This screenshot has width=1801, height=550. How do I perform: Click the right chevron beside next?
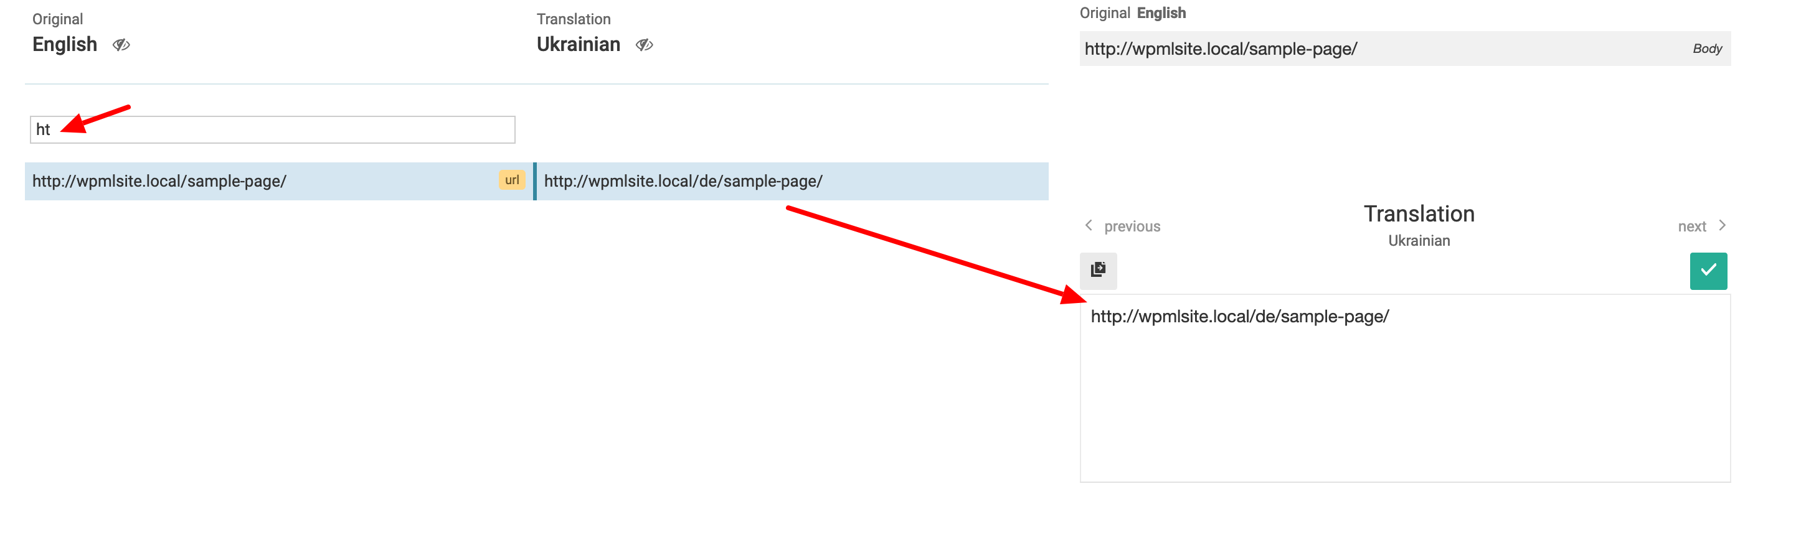pos(1722,225)
